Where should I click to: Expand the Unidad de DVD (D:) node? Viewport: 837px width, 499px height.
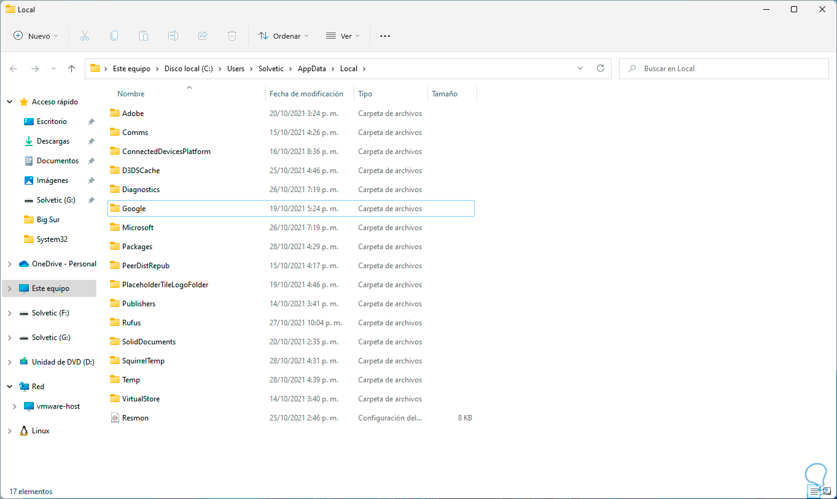pos(9,362)
